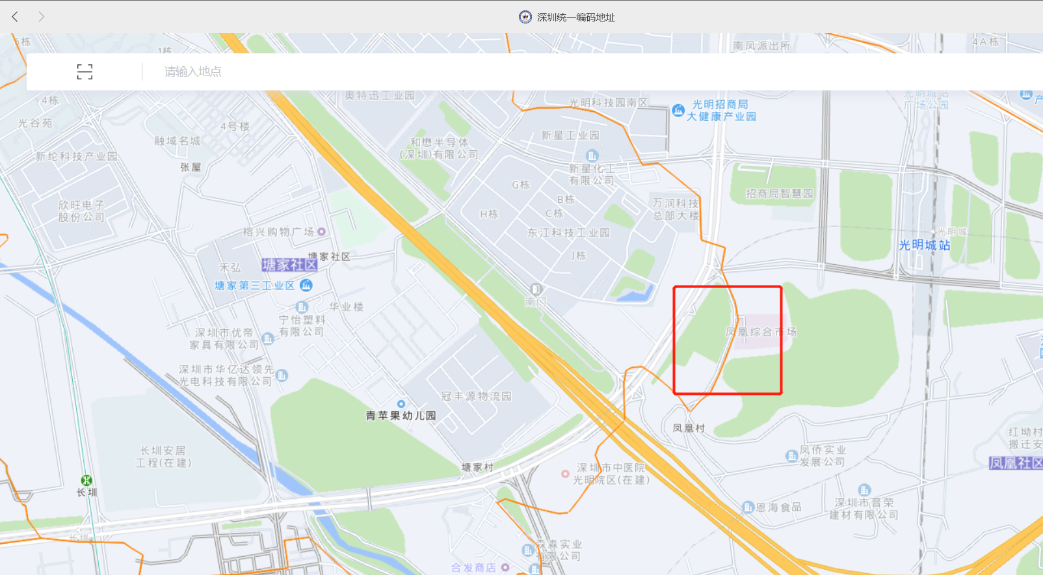Click the 榕兴购物广场 shopping marker
1043x577 pixels.
coord(321,232)
